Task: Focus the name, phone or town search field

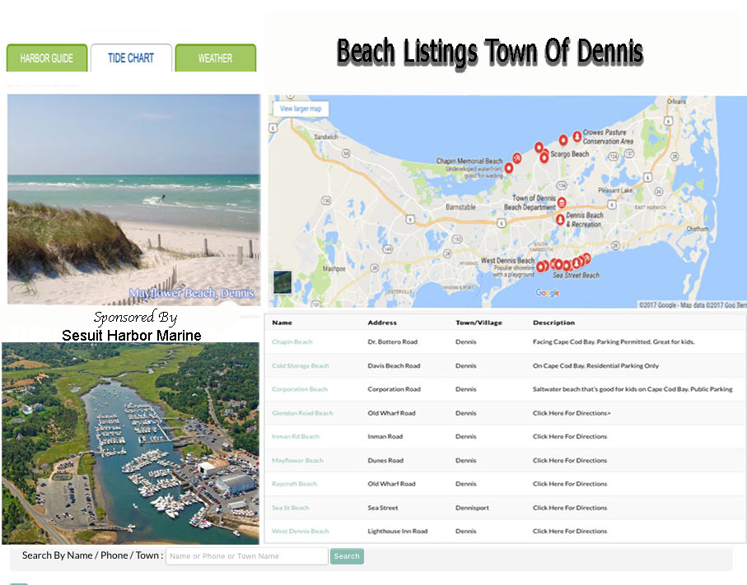Action: (246, 556)
